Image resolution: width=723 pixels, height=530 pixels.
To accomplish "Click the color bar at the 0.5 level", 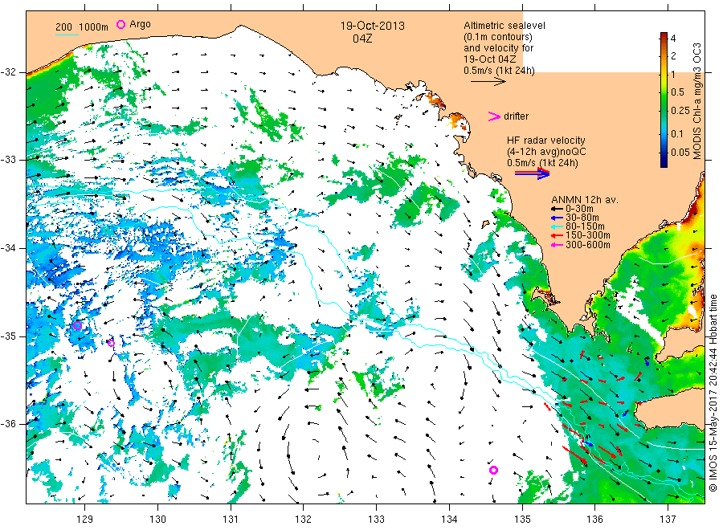I will click(664, 92).
